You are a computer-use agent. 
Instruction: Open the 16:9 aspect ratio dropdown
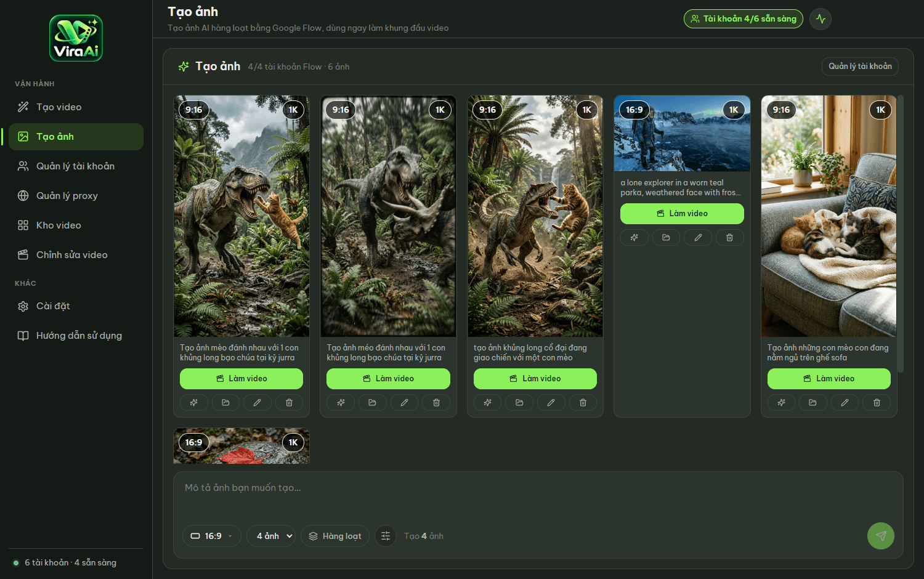tap(212, 536)
